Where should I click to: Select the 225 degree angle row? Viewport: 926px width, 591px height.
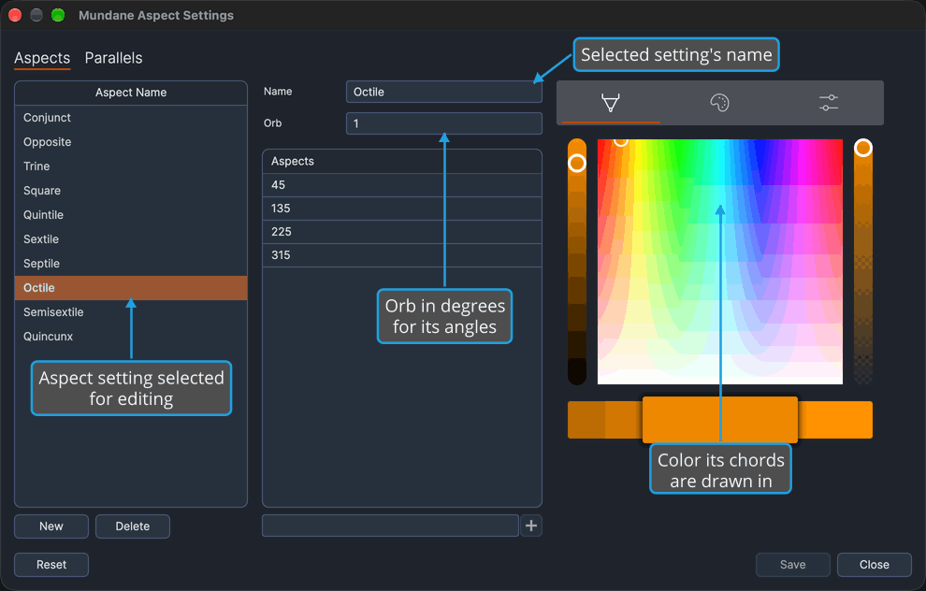click(x=401, y=231)
